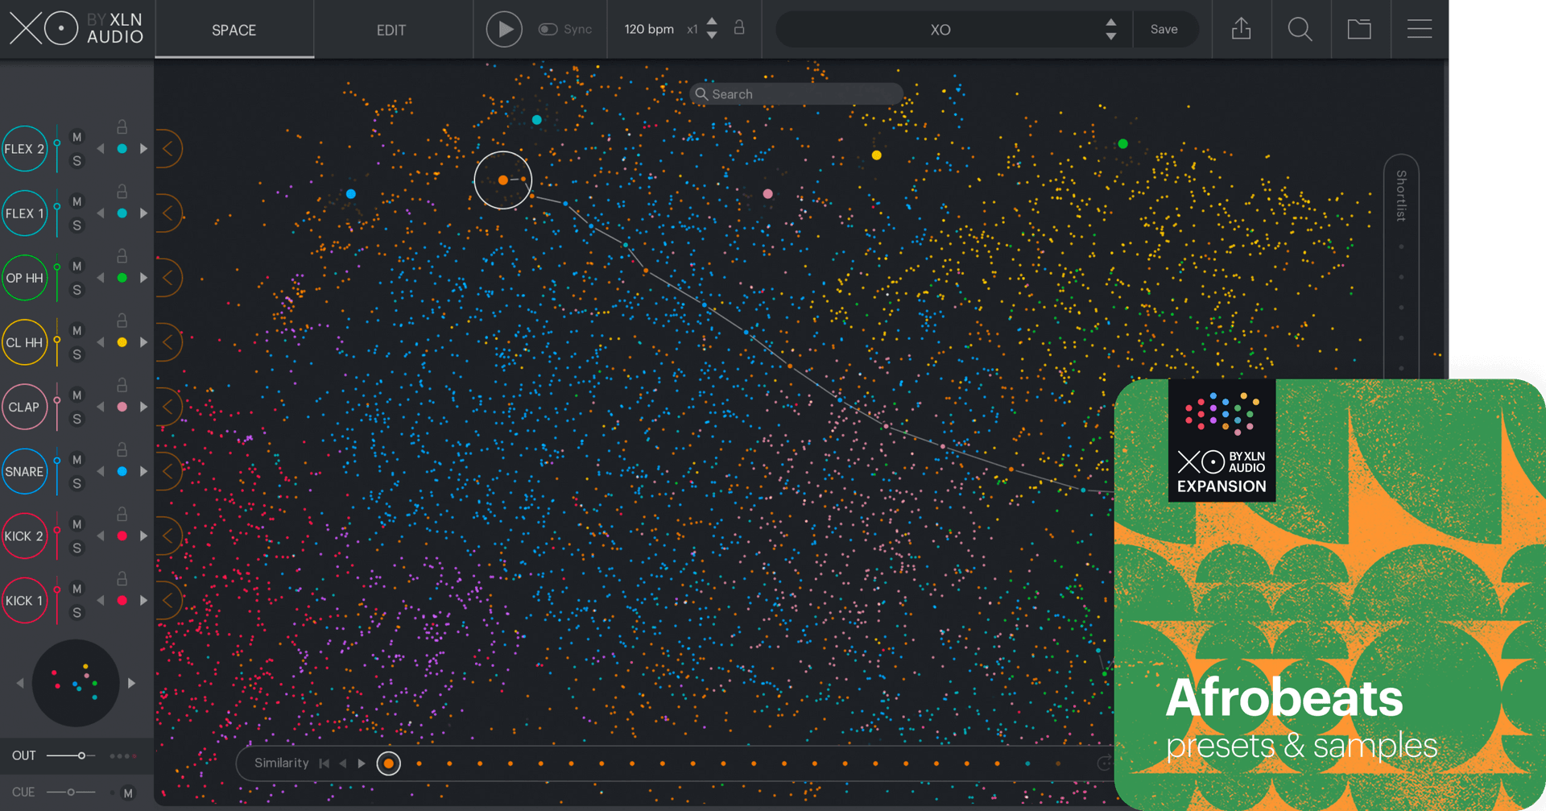Increase tempo with the bpm up arrow
Screen dimensions: 1546x811
click(712, 22)
